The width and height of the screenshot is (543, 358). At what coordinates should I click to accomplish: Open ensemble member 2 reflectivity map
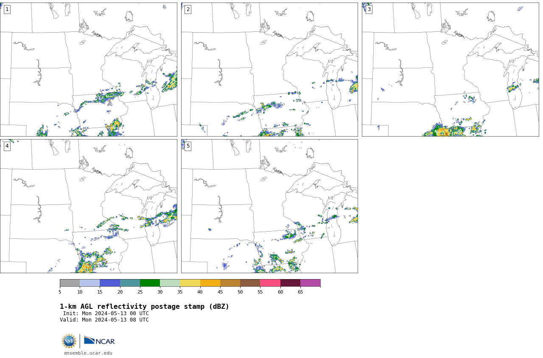tap(269, 70)
